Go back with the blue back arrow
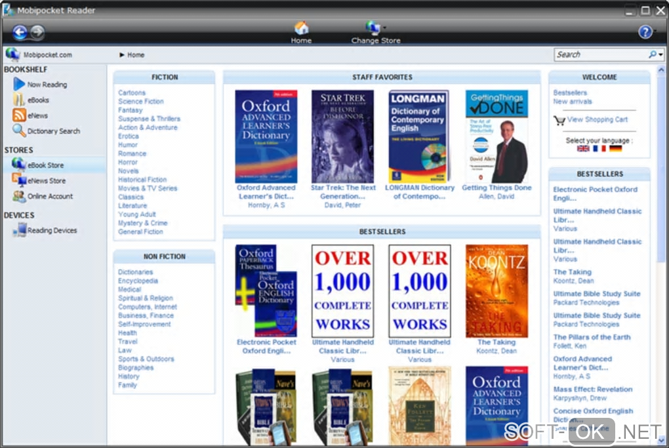 pyautogui.click(x=20, y=32)
